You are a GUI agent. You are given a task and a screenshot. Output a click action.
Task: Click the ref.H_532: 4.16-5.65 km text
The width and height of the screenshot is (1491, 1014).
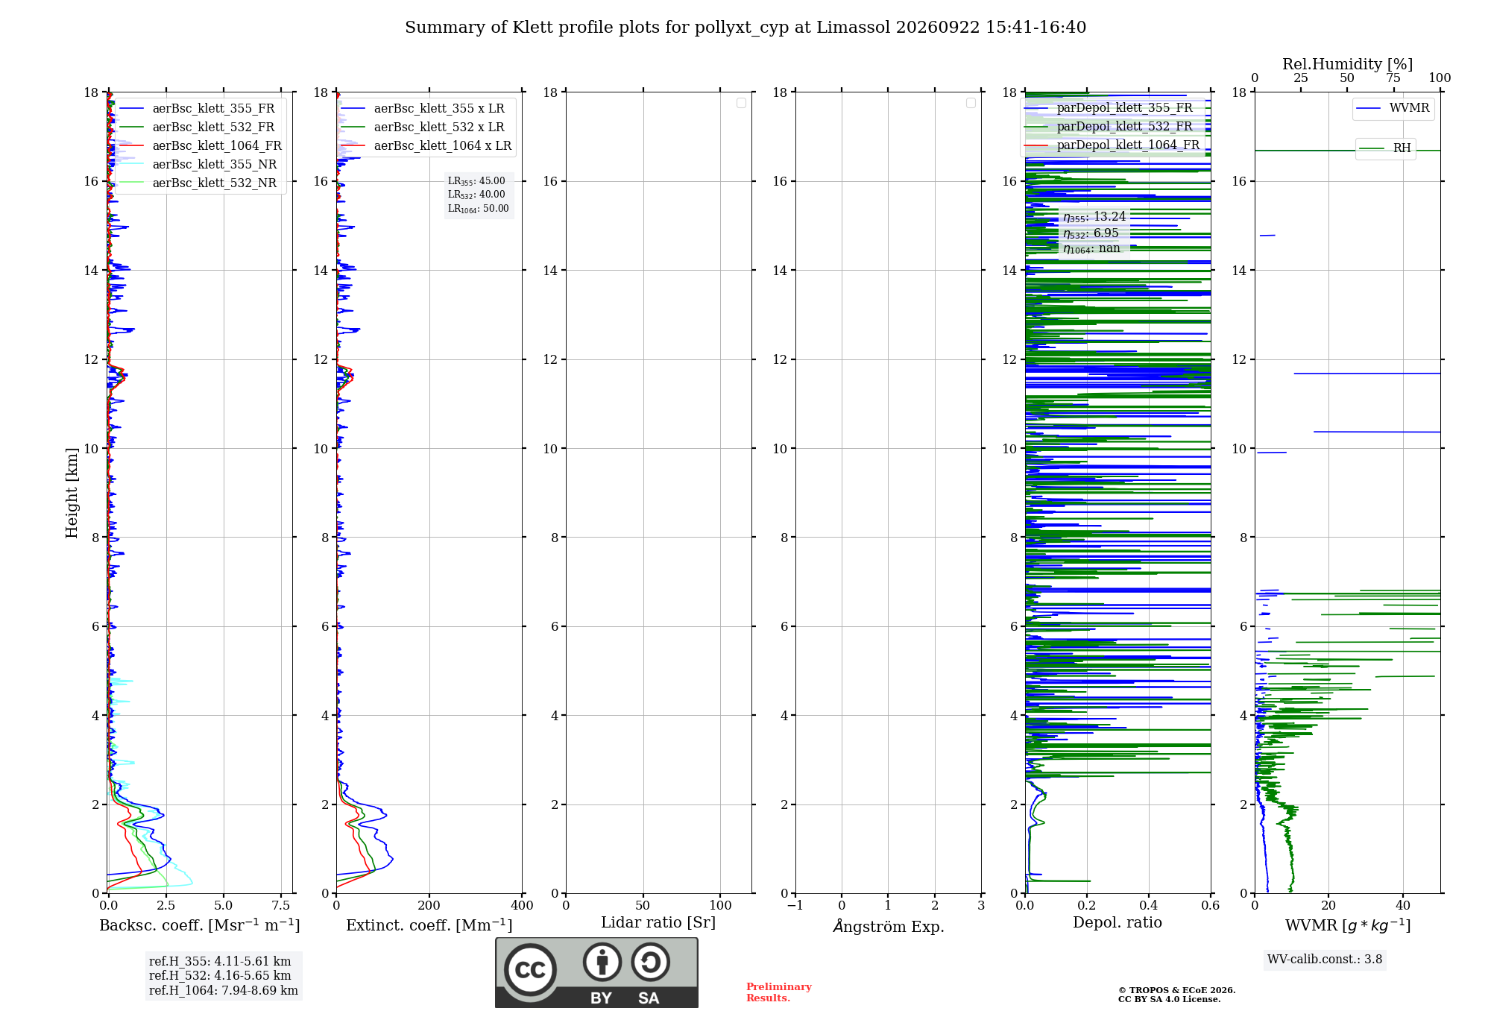pyautogui.click(x=220, y=976)
